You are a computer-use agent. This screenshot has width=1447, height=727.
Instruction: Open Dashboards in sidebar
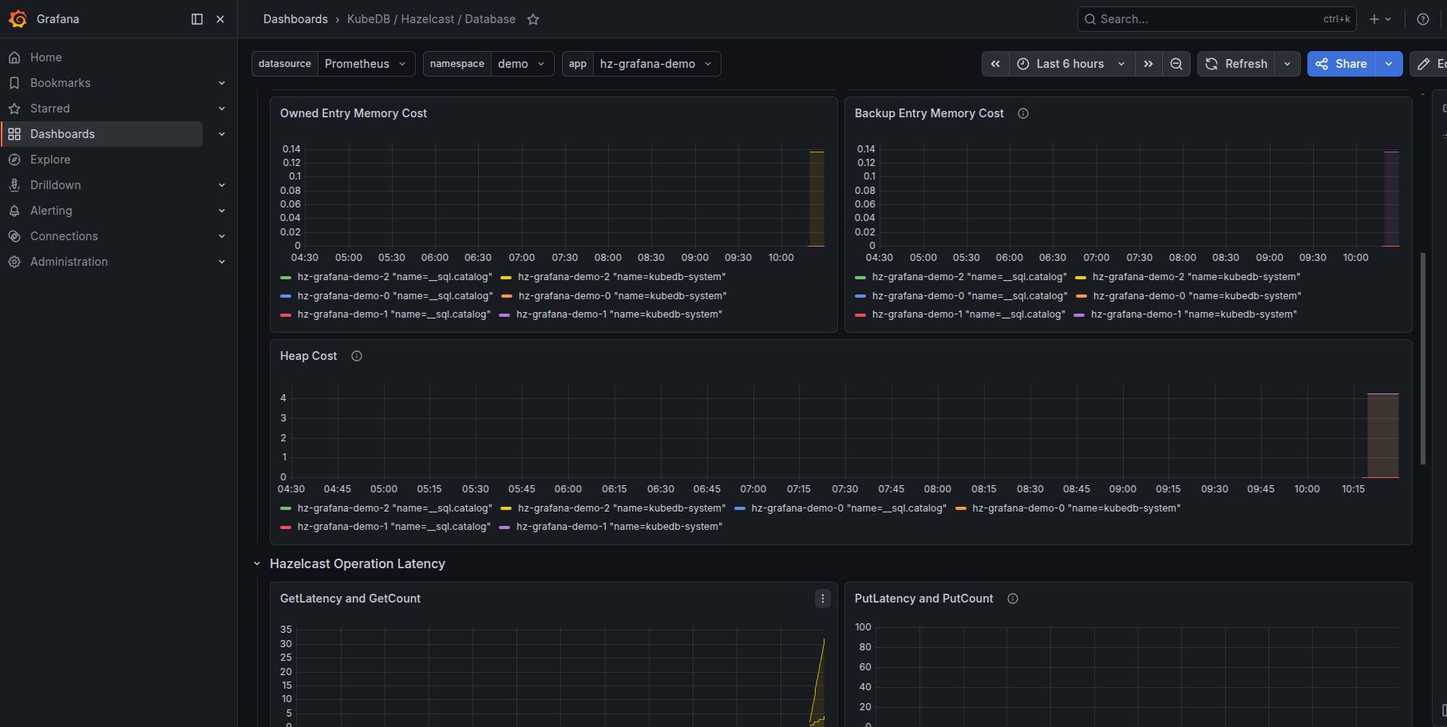tap(62, 134)
